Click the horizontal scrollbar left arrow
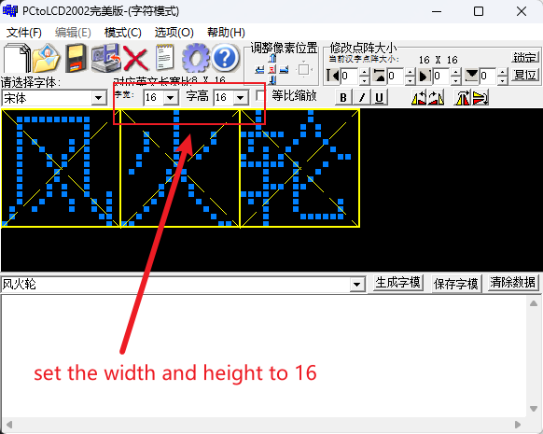The image size is (543, 434). click(9, 425)
